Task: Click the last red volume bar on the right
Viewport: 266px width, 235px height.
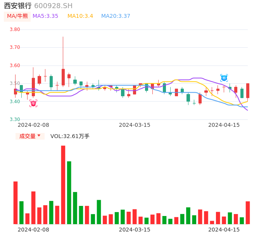Action: (248, 213)
